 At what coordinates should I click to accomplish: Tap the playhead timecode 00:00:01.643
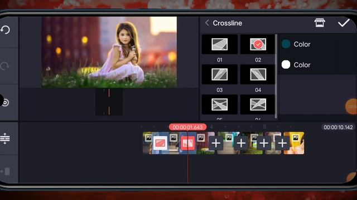tap(187, 127)
